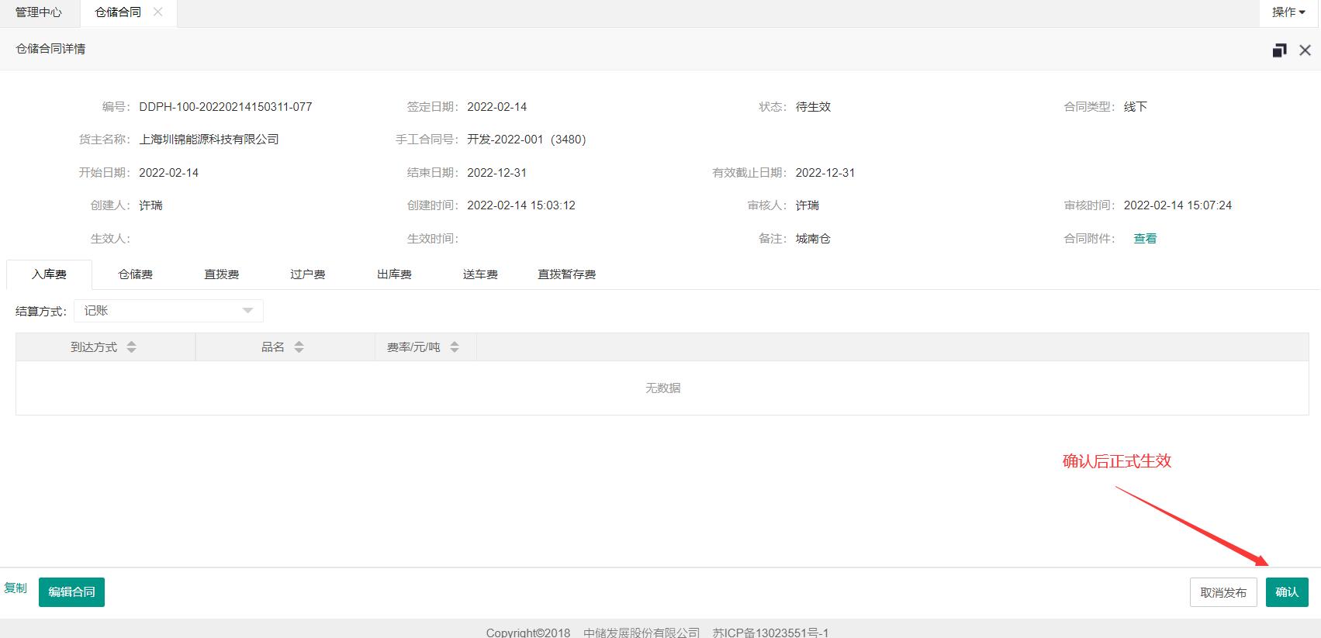Screen dimensions: 1321x638
Task: Select the 入库费 tab
Action: (x=49, y=274)
